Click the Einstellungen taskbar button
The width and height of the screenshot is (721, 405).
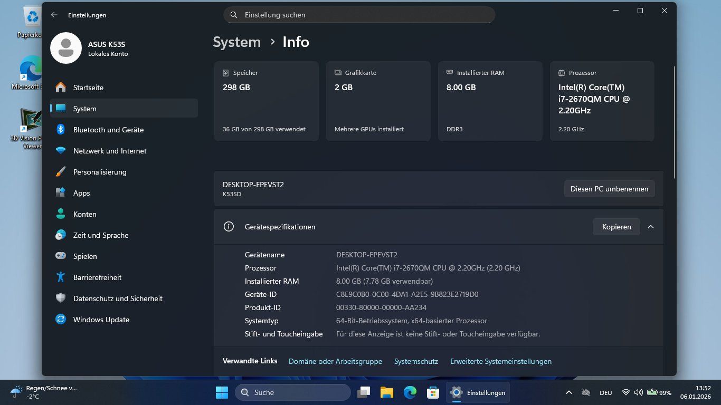pos(478,392)
